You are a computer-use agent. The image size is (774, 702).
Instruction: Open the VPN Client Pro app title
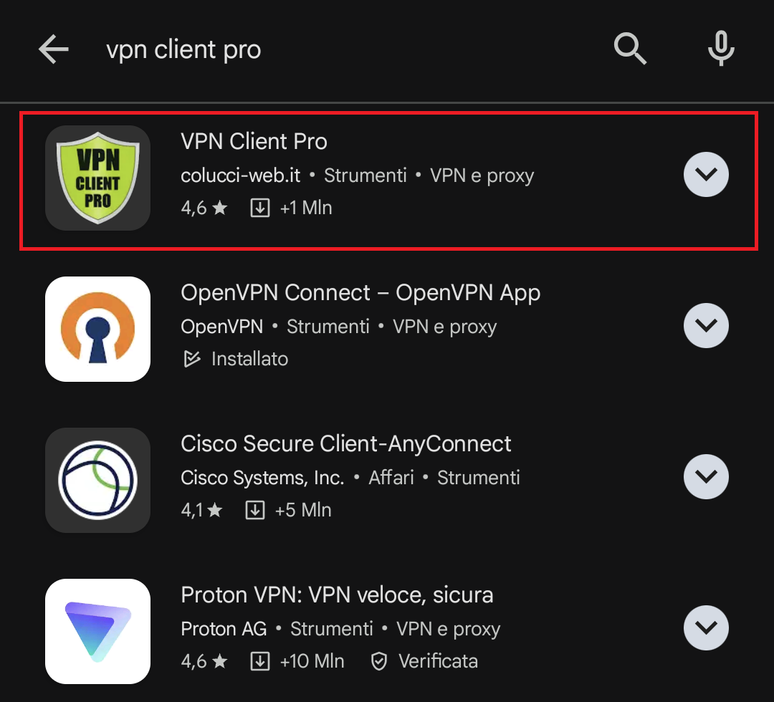pos(254,142)
